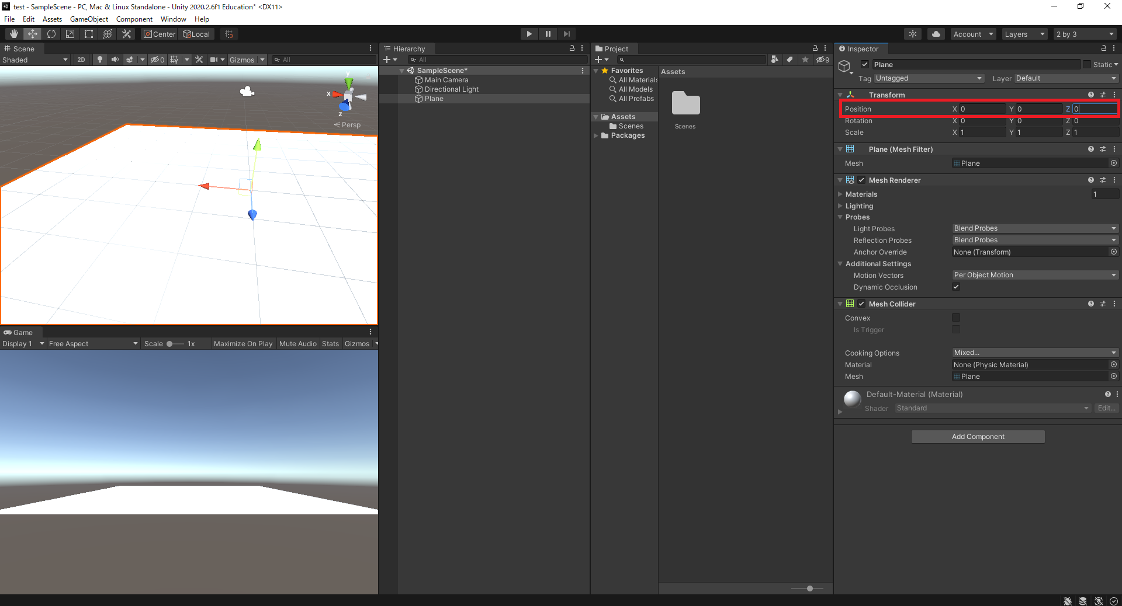Collapse the Transform component disclosure triangle
Viewport: 1122px width, 606px height.
[840, 95]
